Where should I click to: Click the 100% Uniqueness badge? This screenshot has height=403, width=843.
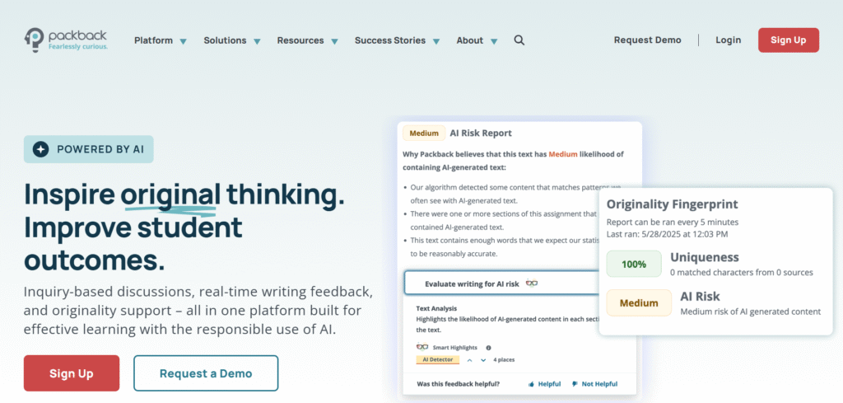pos(634,265)
